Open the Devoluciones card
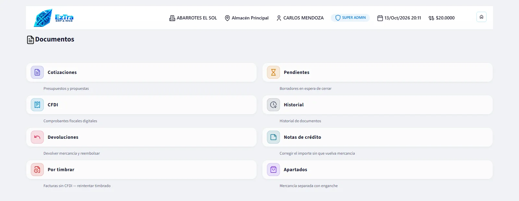 point(141,137)
